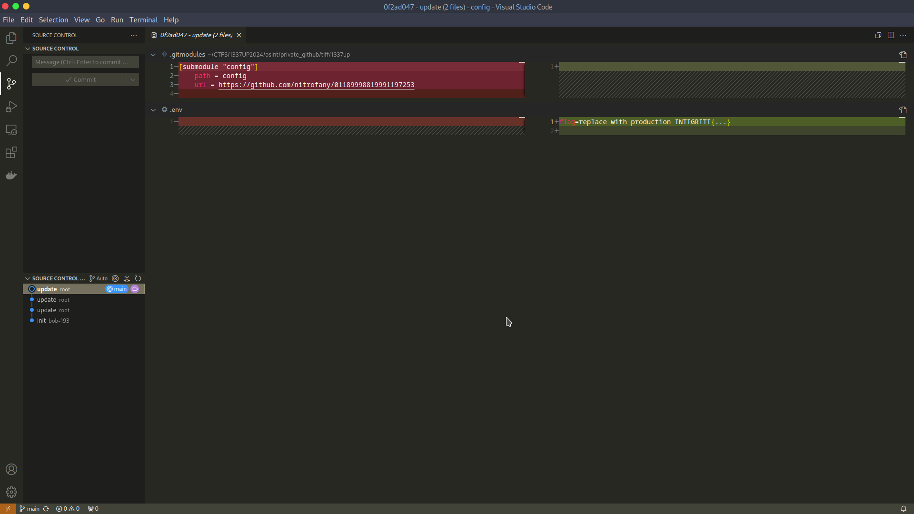
Task: Click the fetch/pull icon in history header
Action: [127, 278]
